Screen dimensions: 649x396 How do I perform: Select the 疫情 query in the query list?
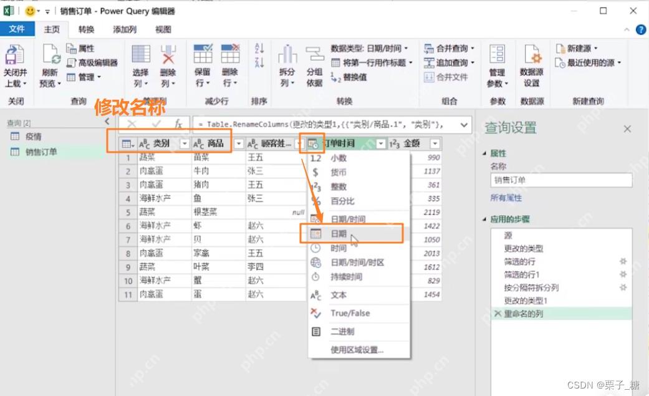coord(33,137)
